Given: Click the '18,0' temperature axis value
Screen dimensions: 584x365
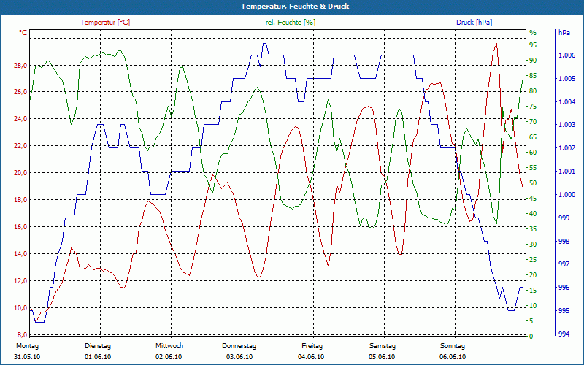Looking at the screenshot, I should [x=20, y=200].
